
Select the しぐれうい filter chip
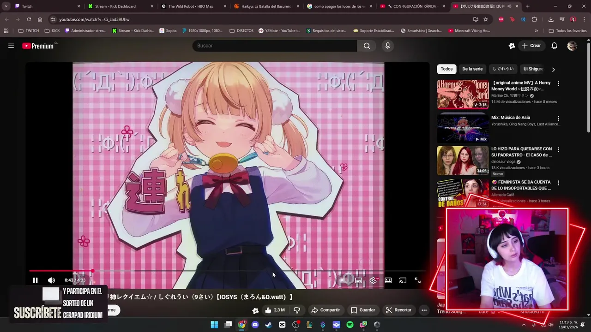point(503,69)
